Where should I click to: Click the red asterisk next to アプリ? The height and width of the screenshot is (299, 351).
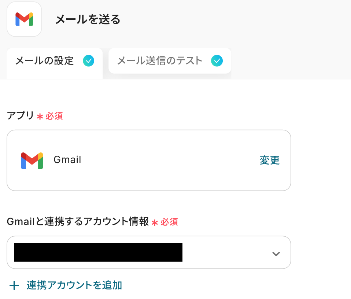tap(40, 117)
